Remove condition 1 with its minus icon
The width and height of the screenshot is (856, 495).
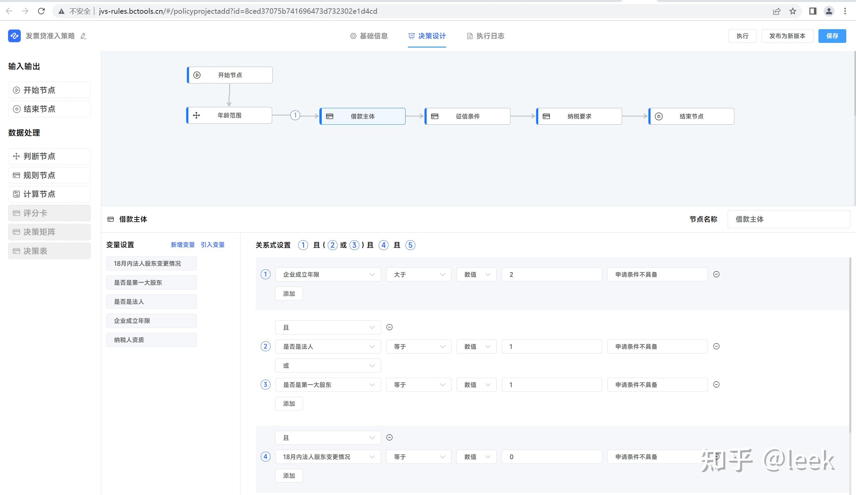[x=716, y=274]
